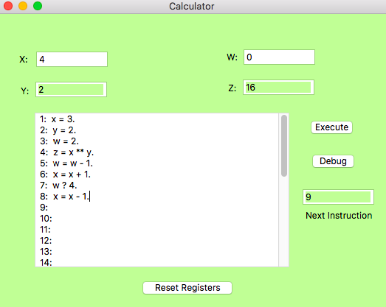This screenshot has width=386, height=307.
Task: Click the program editor's vertical scrollbar thumb
Action: (284, 146)
